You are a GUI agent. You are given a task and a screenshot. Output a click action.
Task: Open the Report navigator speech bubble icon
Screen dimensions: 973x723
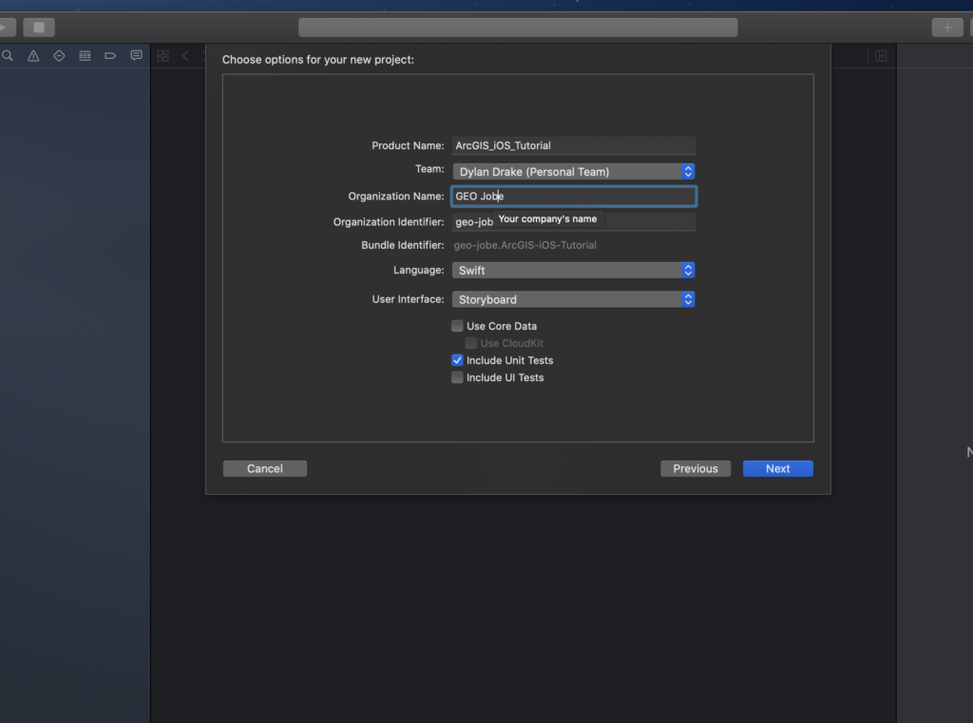click(x=136, y=56)
